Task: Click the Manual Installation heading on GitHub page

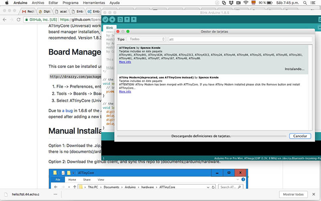Action: 75,131
